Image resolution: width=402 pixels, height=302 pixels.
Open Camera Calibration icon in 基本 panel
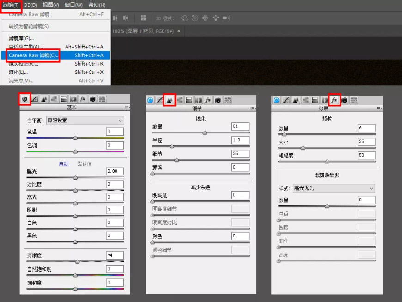click(92, 99)
